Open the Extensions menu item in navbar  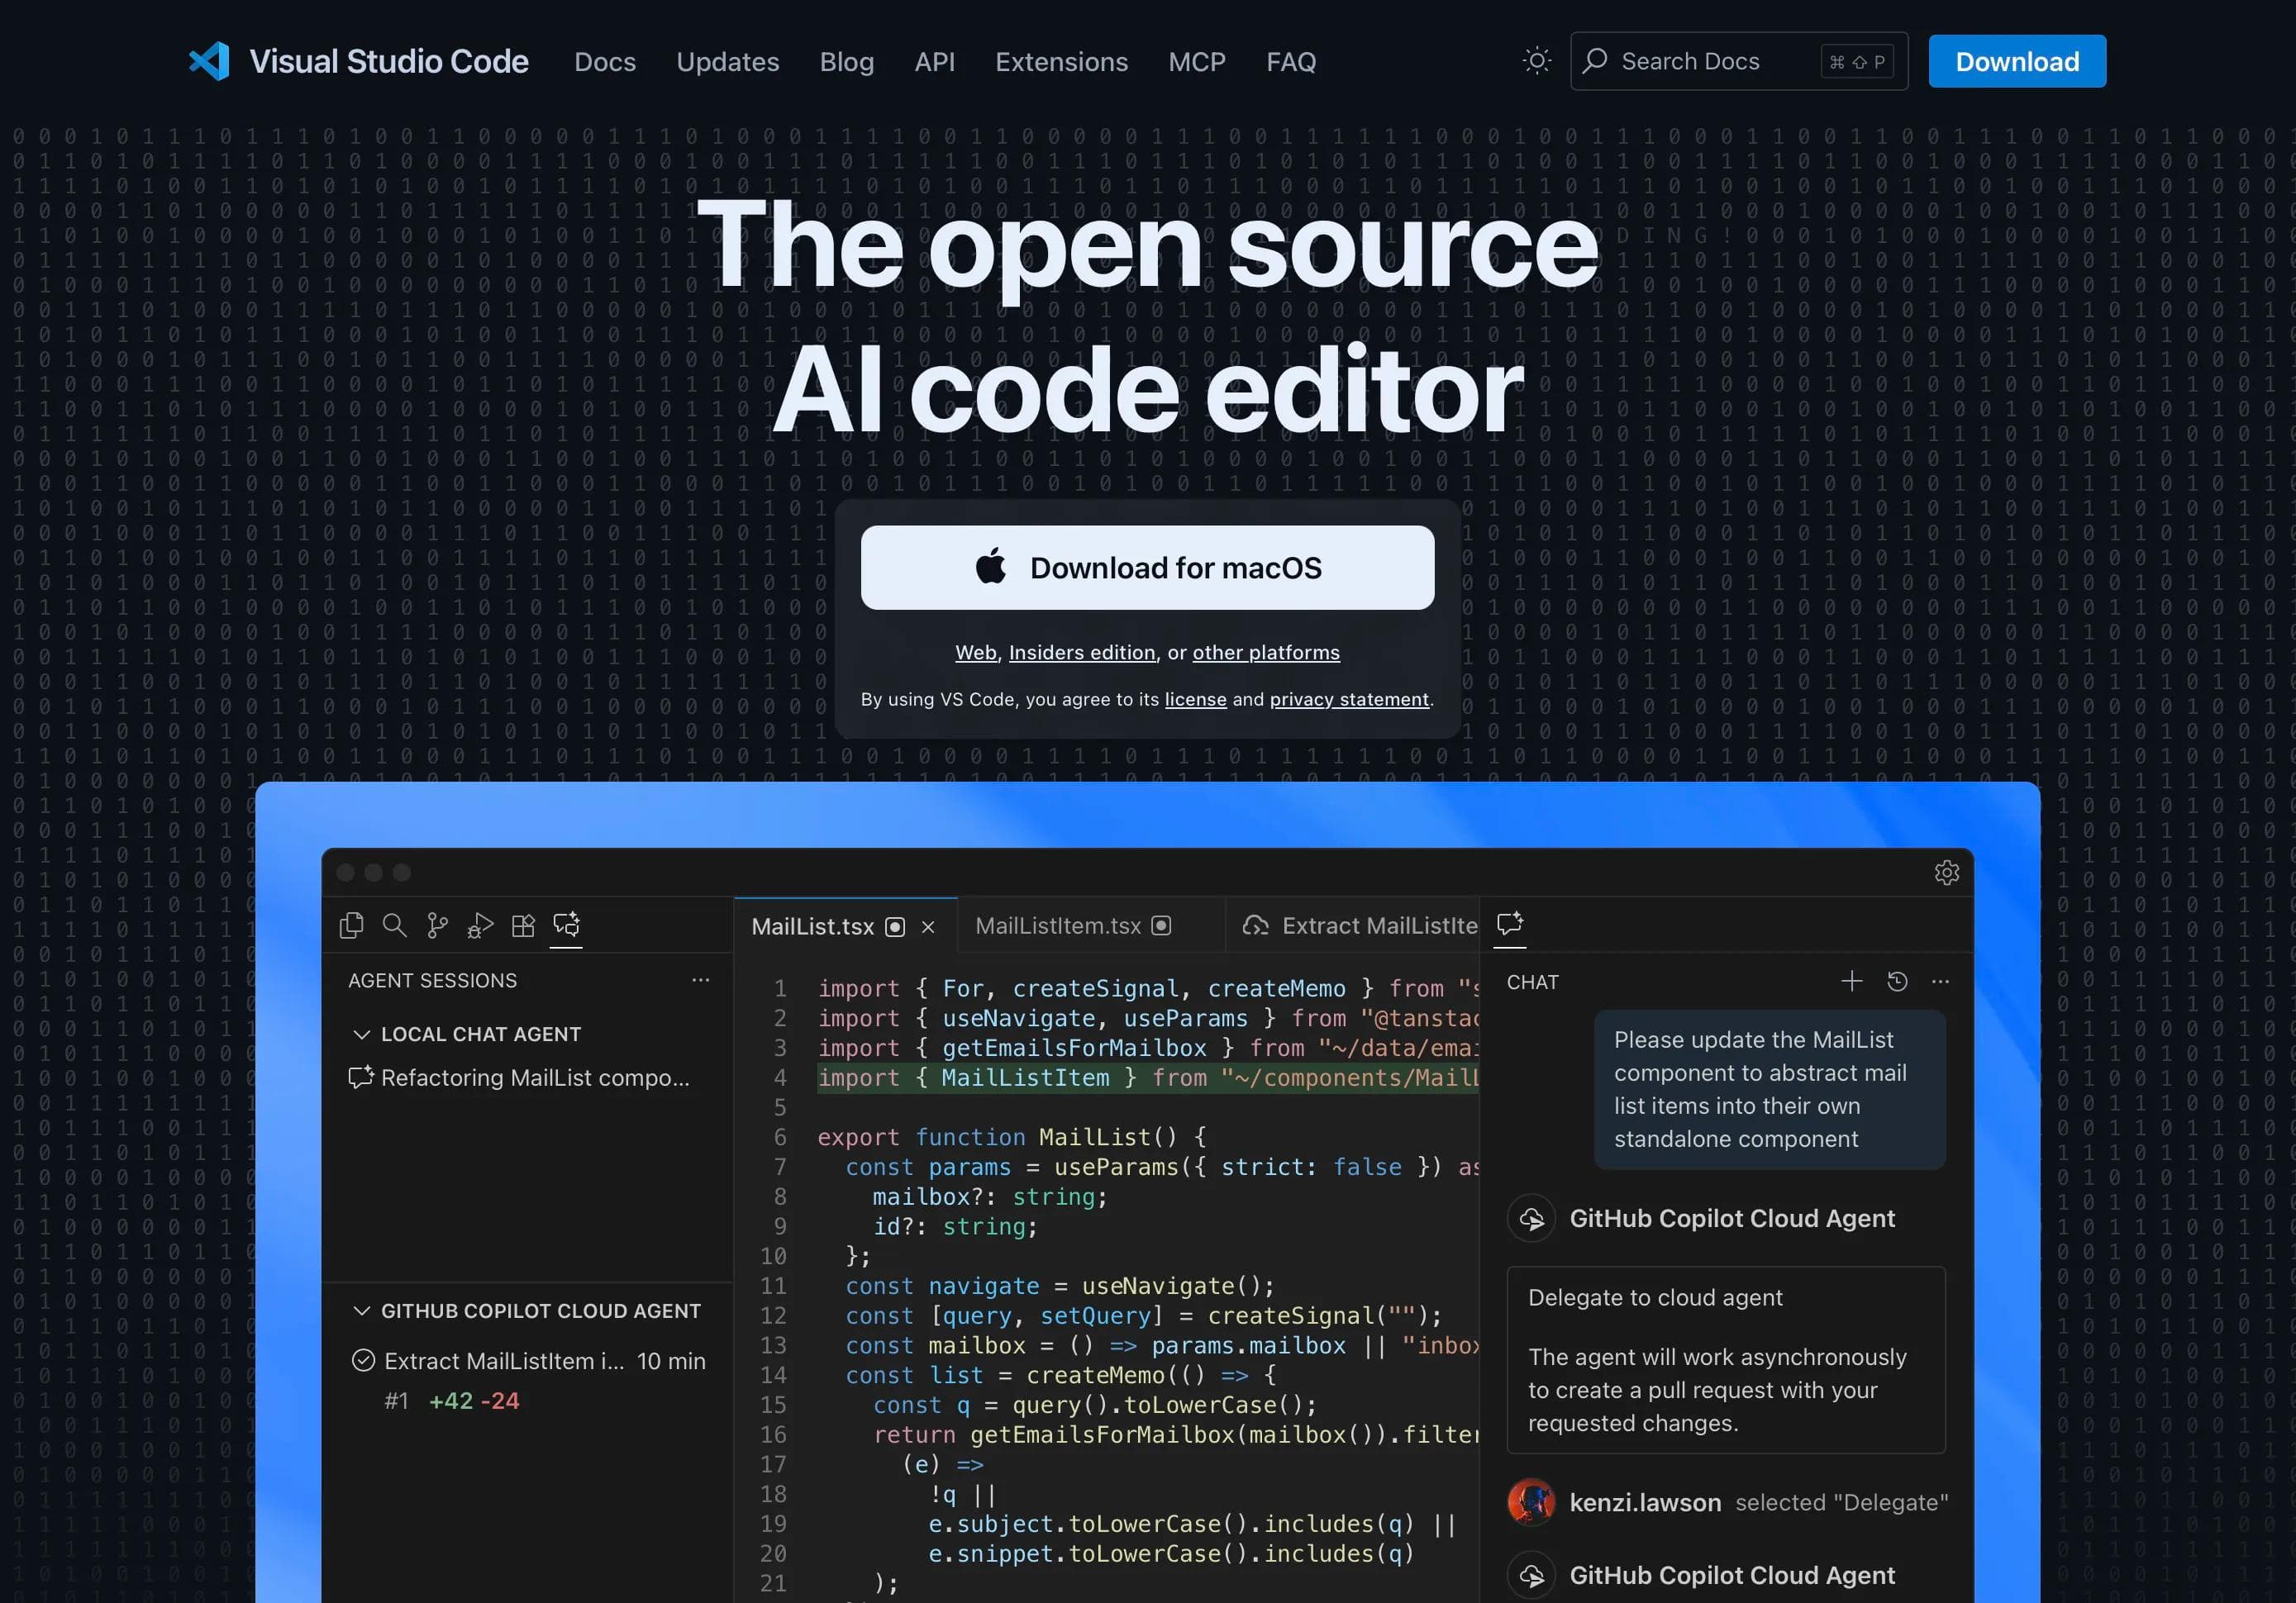point(1061,62)
